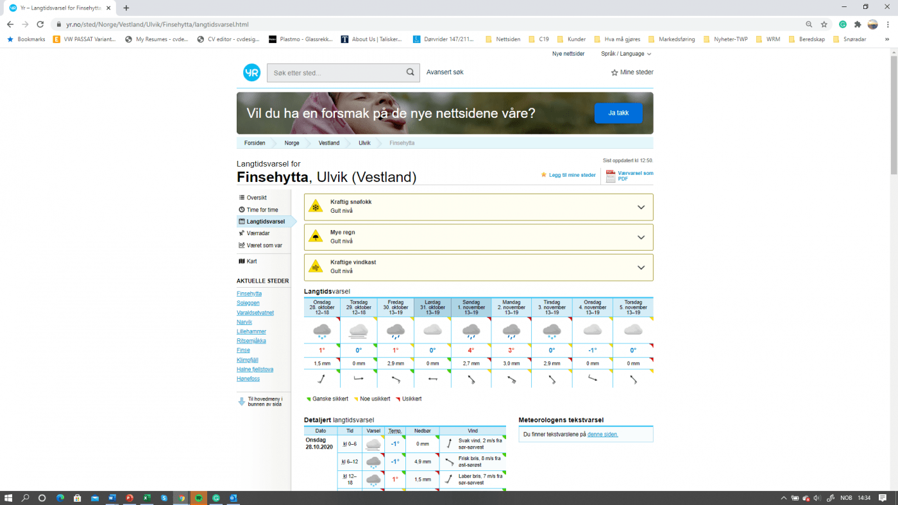Image resolution: width=898 pixels, height=505 pixels.
Task: Click the Ja takk button
Action: pos(618,113)
